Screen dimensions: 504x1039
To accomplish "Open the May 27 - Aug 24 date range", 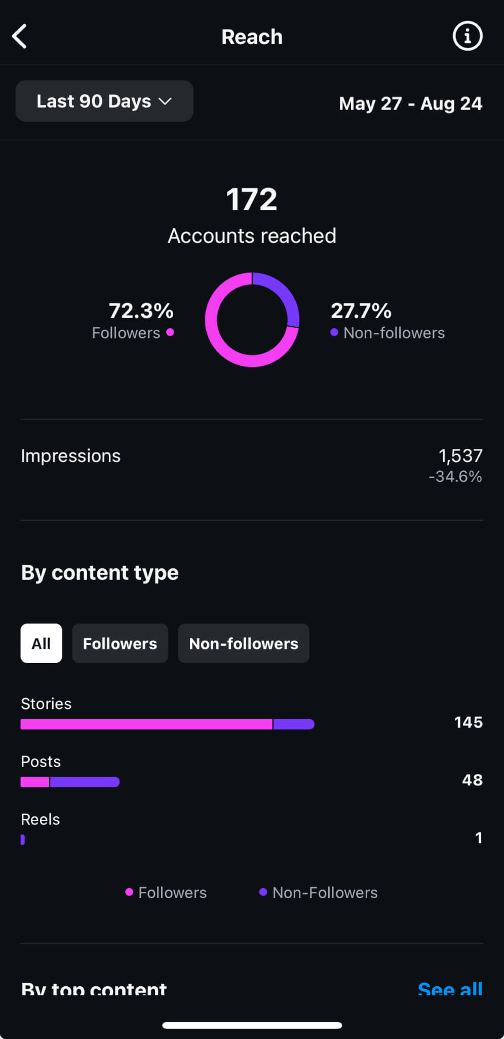I will [411, 103].
